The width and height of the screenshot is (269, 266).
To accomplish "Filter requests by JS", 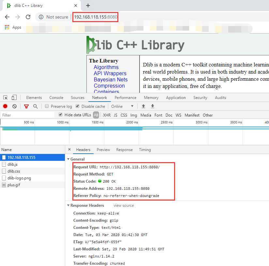I will point(115,115).
